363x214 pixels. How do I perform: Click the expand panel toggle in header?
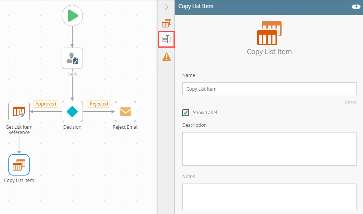tap(356, 7)
